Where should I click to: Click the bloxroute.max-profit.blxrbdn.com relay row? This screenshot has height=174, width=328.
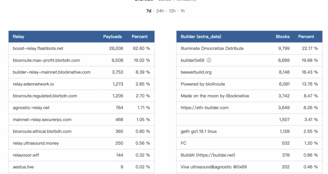pyautogui.click(x=46, y=60)
